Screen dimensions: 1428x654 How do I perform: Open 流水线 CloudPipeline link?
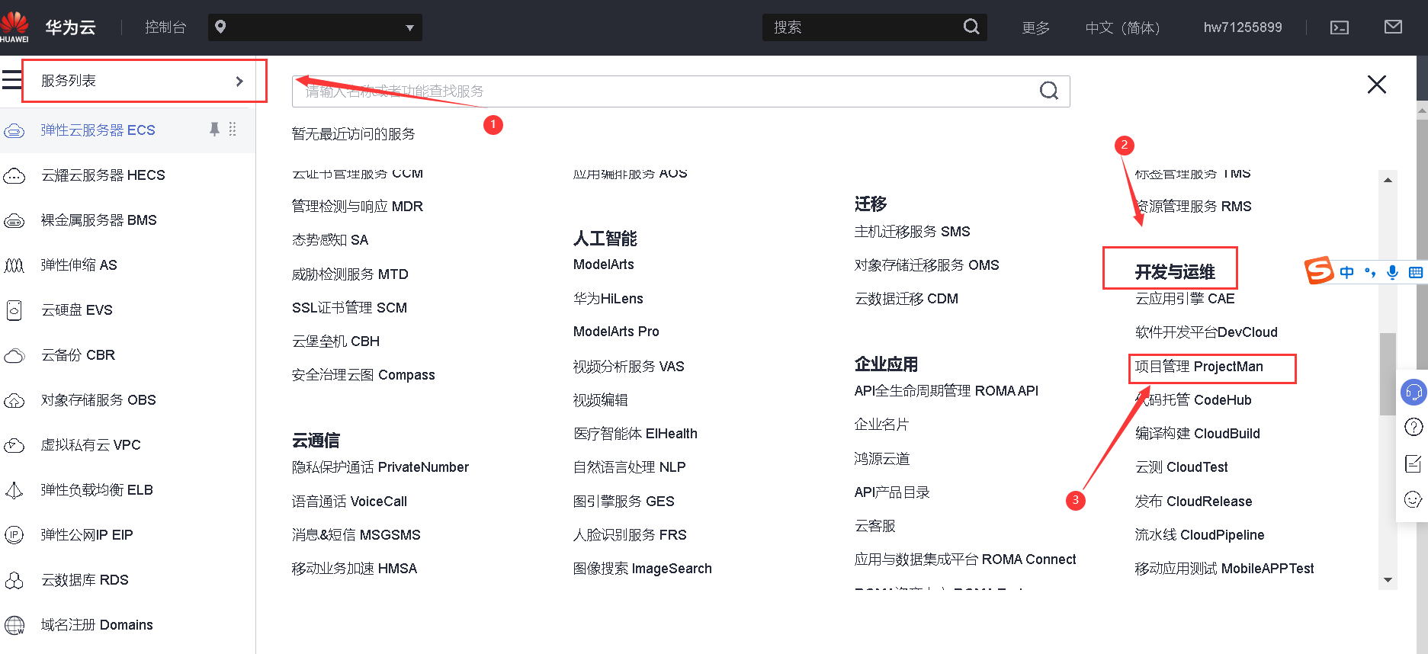coord(1199,535)
